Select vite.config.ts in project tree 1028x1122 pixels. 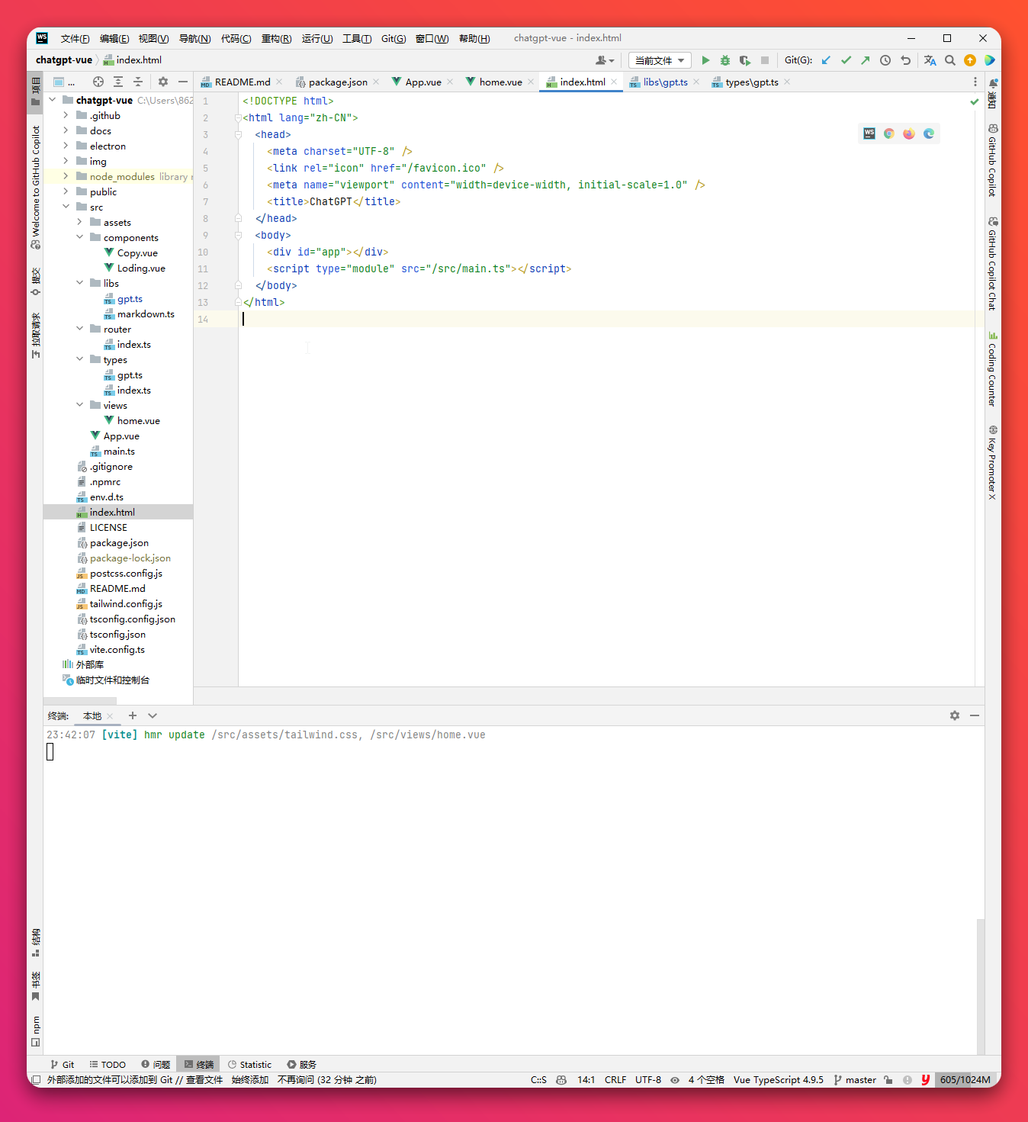tap(117, 649)
